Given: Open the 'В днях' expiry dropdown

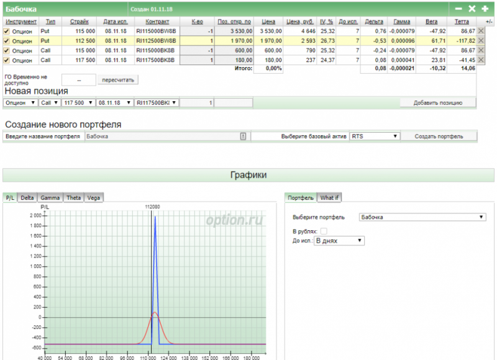Looking at the screenshot, I should pos(339,240).
